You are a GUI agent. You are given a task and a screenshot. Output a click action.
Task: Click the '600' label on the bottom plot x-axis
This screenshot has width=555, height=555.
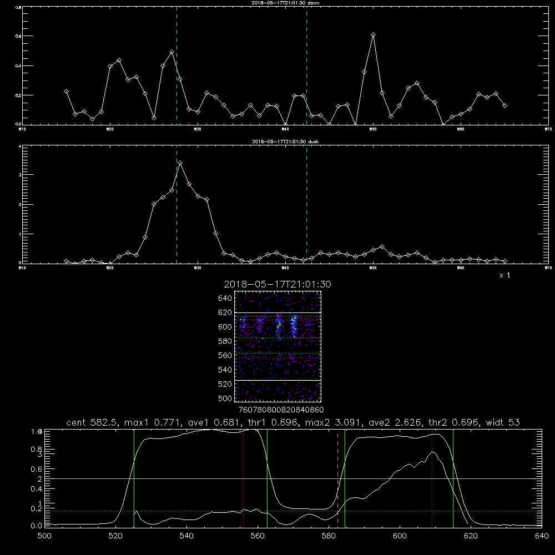point(400,536)
